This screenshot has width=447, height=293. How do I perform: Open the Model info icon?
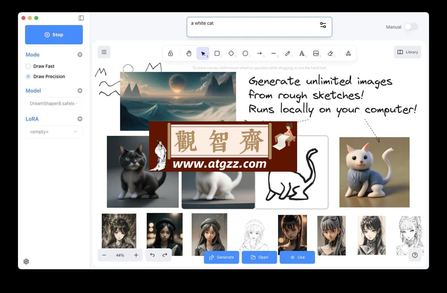pyautogui.click(x=80, y=90)
